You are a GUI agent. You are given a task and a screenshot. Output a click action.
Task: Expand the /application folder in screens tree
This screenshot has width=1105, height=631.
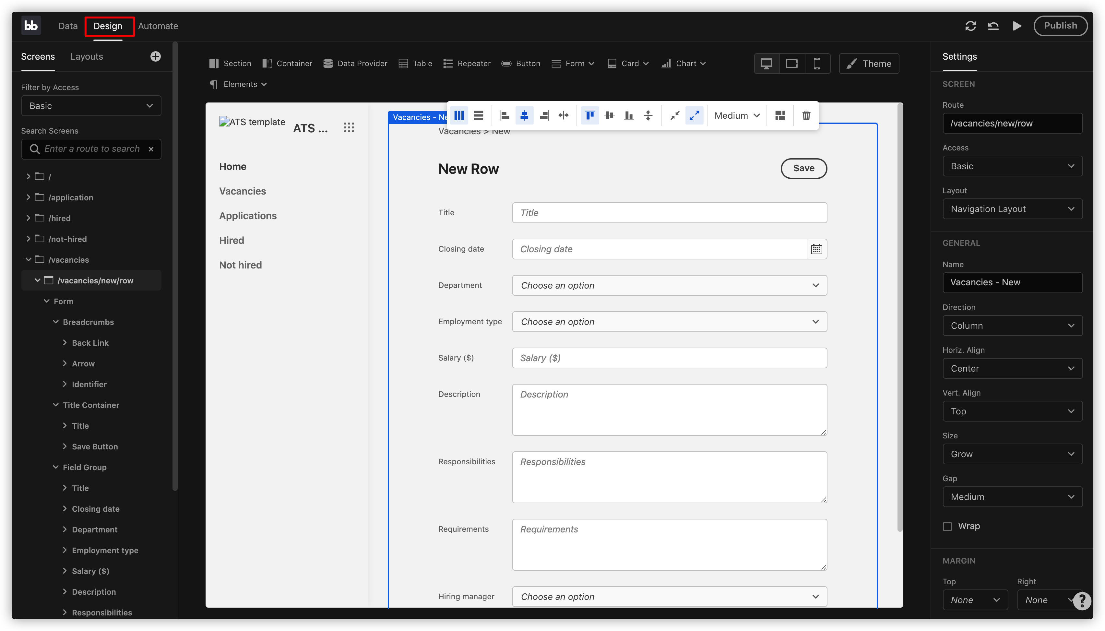[28, 197]
